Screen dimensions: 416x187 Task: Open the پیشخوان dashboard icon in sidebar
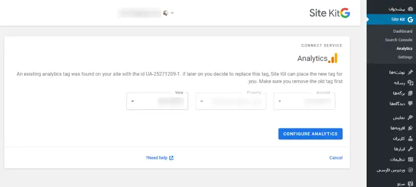point(410,9)
